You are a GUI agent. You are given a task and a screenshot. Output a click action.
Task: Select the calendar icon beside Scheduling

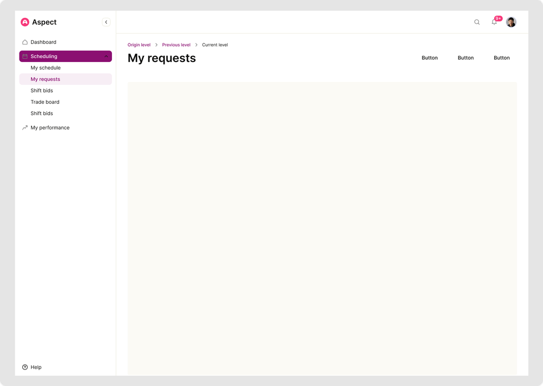[24, 56]
